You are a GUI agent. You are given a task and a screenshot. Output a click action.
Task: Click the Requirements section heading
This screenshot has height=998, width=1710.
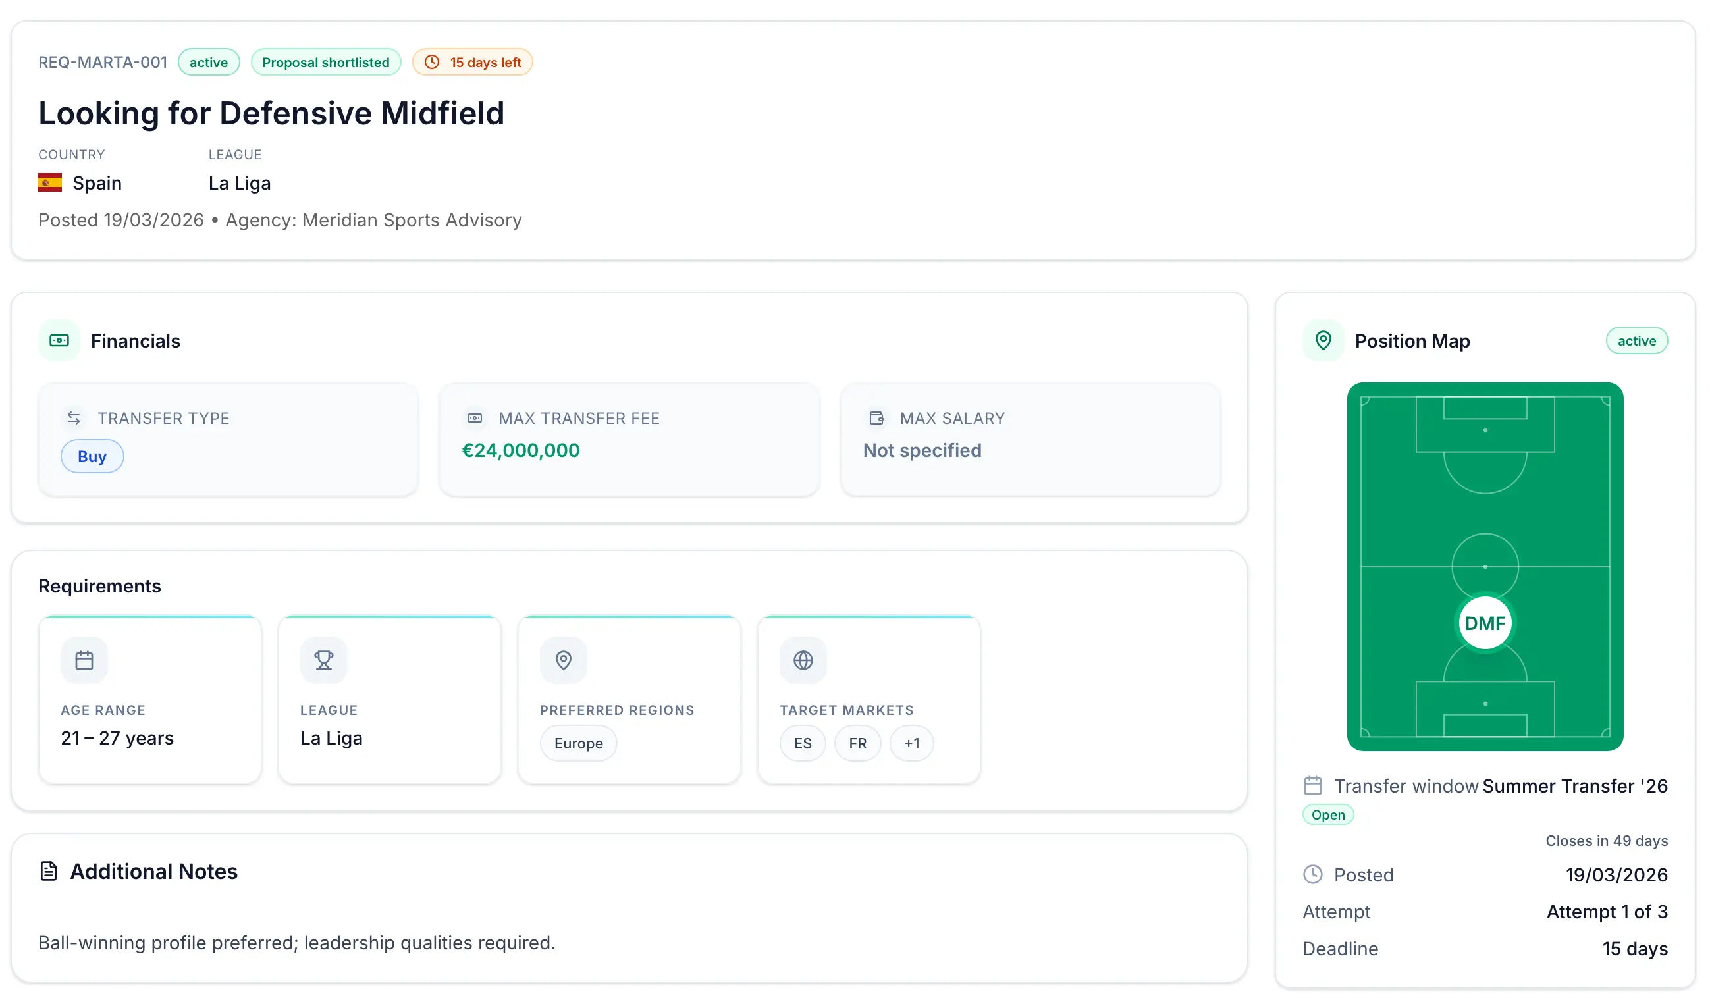pyautogui.click(x=99, y=586)
